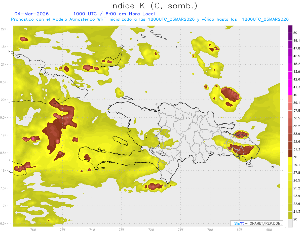This screenshot has height=233, width=302.
Task: Select the '31.3' color scale label
Action: [x=297, y=150]
